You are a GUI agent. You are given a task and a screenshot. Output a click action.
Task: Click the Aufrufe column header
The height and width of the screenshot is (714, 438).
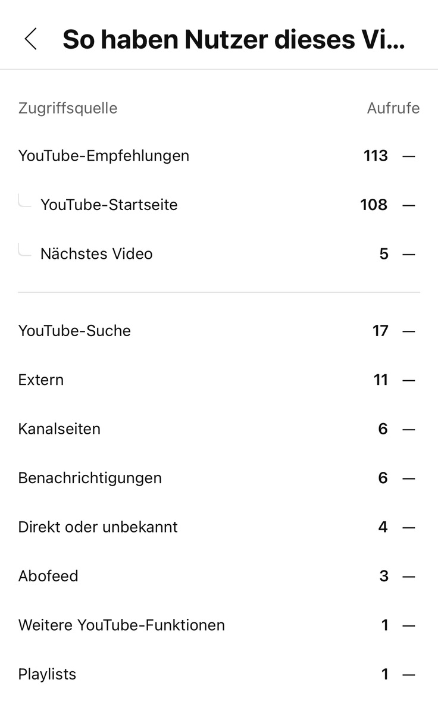click(393, 108)
